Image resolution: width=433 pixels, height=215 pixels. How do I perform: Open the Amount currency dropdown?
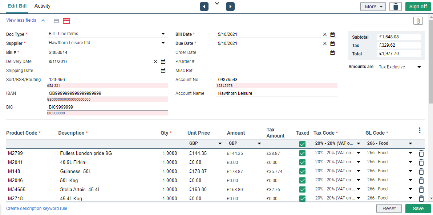tap(259, 143)
